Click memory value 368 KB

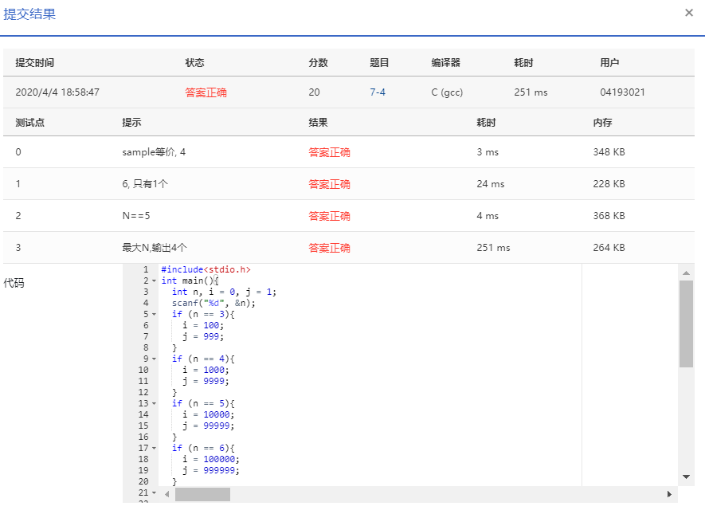tap(609, 216)
